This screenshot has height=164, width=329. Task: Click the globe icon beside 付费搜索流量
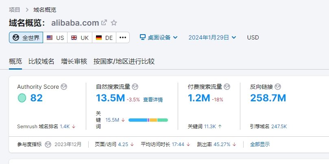pos(227,87)
